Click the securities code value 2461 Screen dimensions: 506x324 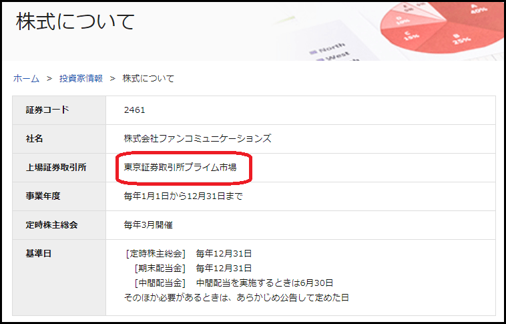pyautogui.click(x=134, y=110)
